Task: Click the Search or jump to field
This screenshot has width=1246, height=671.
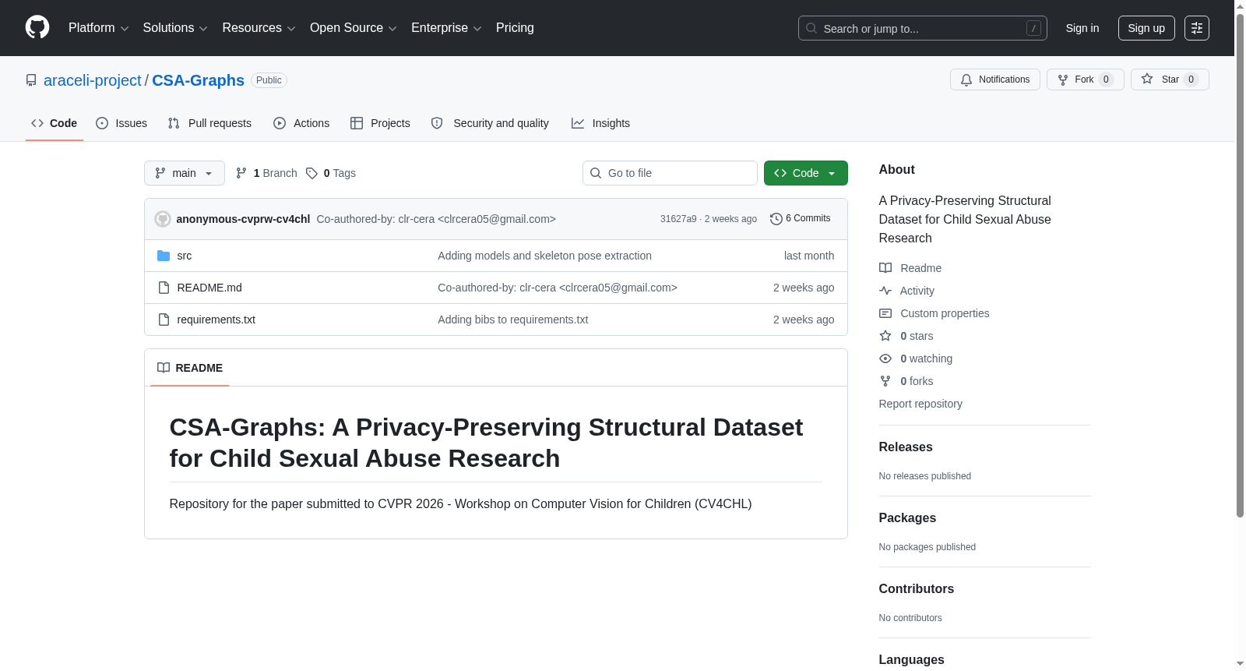Action: (x=923, y=28)
